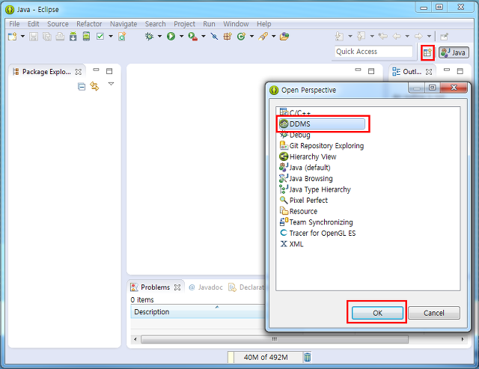
Task: Switch to the Javadoc tab
Action: tap(206, 287)
